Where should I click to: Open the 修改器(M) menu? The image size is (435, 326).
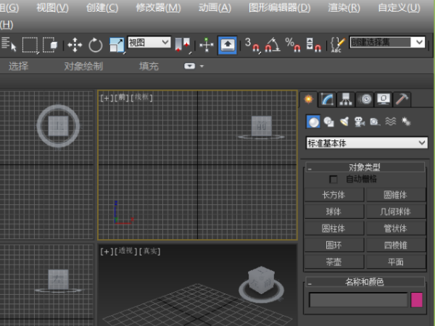pos(158,8)
